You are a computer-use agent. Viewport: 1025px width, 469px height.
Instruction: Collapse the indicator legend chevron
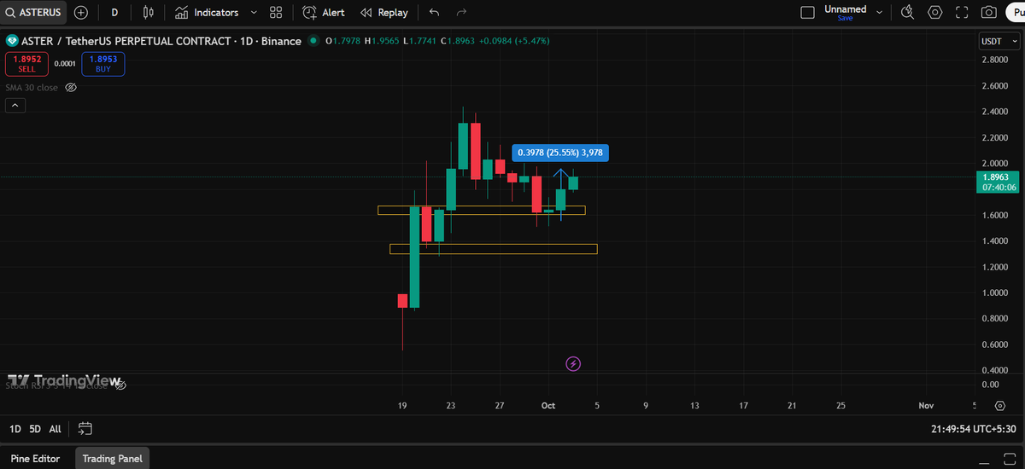tap(15, 106)
